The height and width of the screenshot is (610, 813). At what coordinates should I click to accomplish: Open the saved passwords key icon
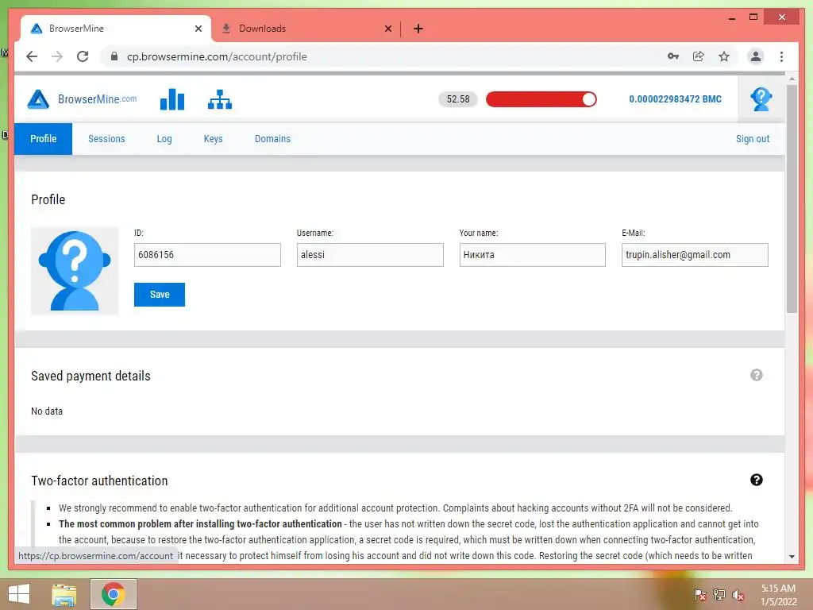pos(673,56)
